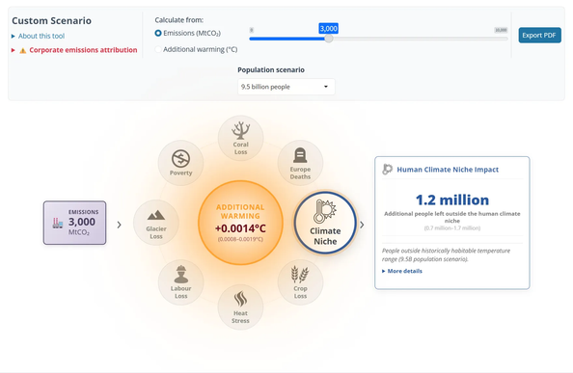Click the (0.7 million–1.7 million) range text

[452, 228]
